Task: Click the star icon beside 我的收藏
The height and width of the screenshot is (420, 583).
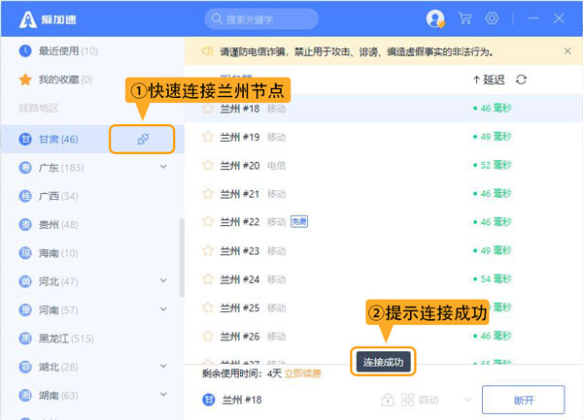Action: 25,80
